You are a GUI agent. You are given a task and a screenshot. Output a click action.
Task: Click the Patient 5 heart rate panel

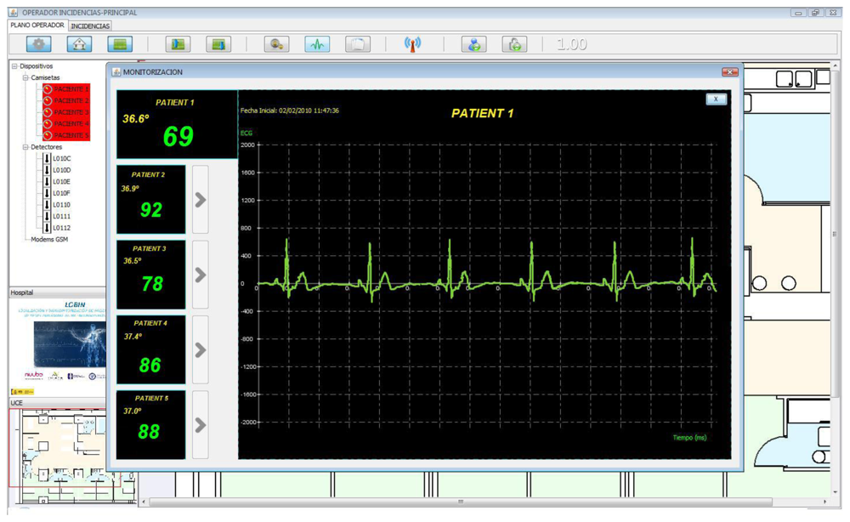(x=150, y=424)
